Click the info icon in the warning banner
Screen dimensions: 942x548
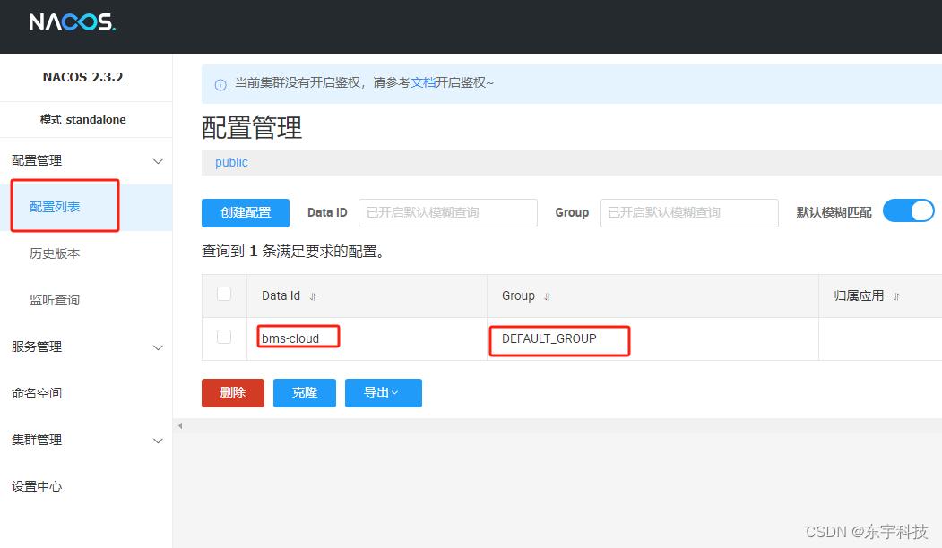tap(220, 83)
